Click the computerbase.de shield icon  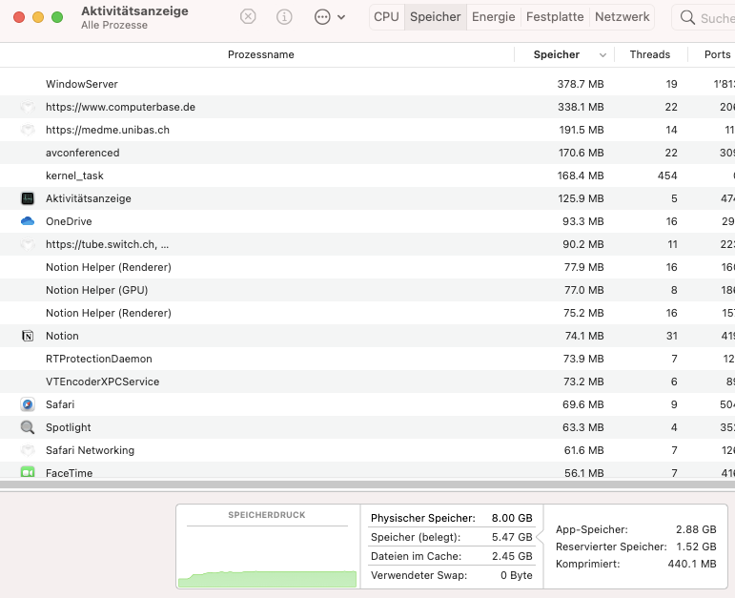tap(28, 107)
